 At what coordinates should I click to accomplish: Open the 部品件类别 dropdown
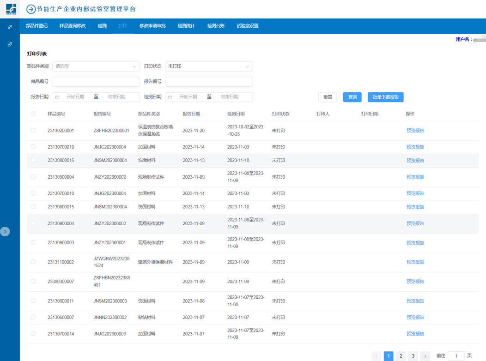pos(96,66)
